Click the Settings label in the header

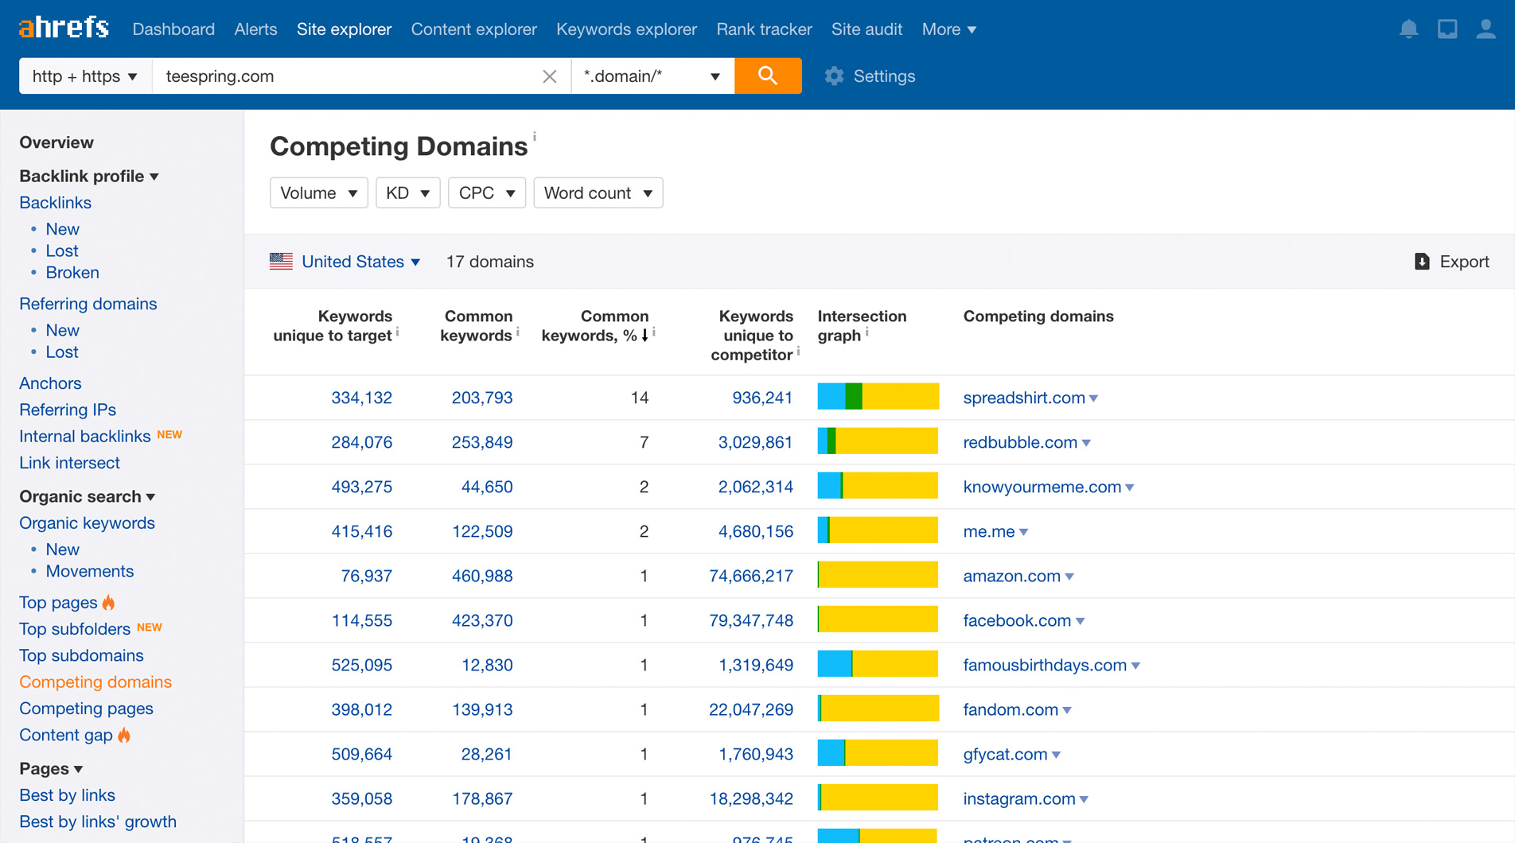pos(884,76)
